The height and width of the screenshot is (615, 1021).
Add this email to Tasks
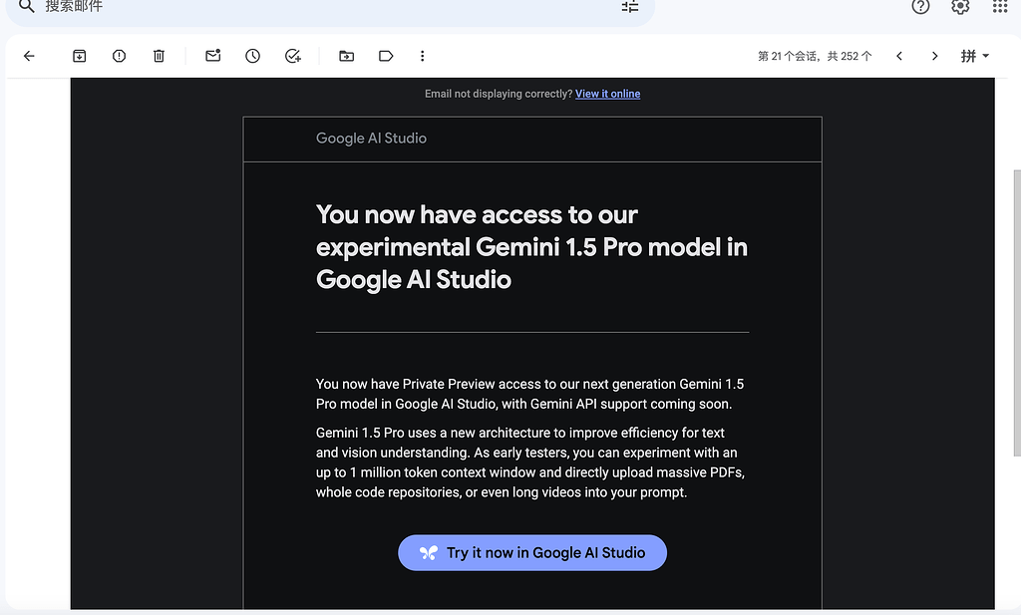pos(293,56)
